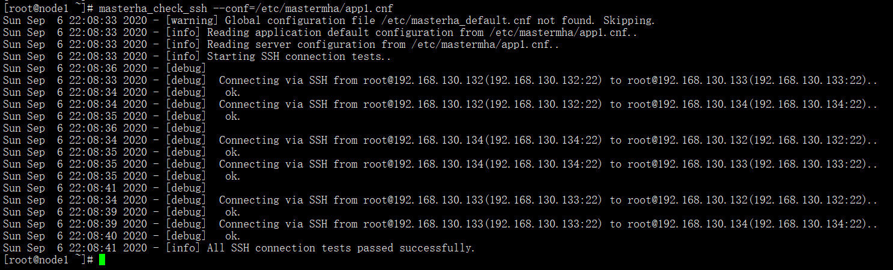This screenshot has width=893, height=270.
Task: Click the 'All SSH connection tests passed successfully' message
Action: click(x=341, y=248)
